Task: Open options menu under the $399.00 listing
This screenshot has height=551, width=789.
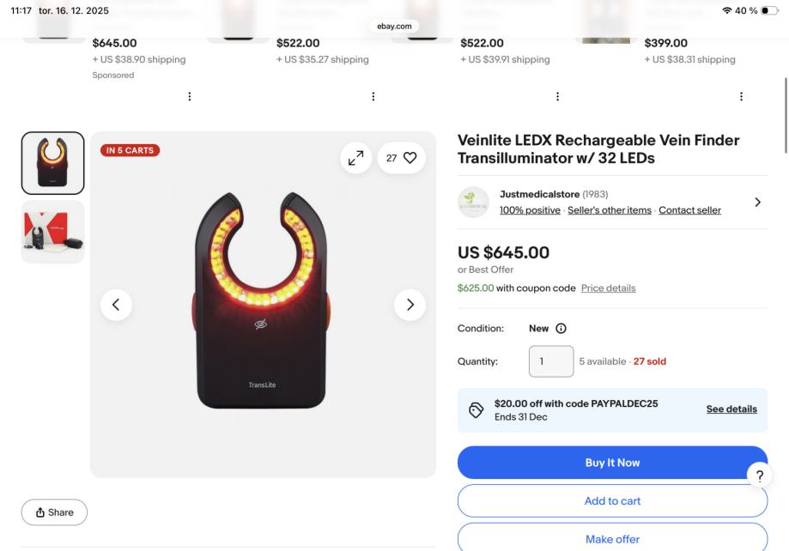Action: pos(741,97)
